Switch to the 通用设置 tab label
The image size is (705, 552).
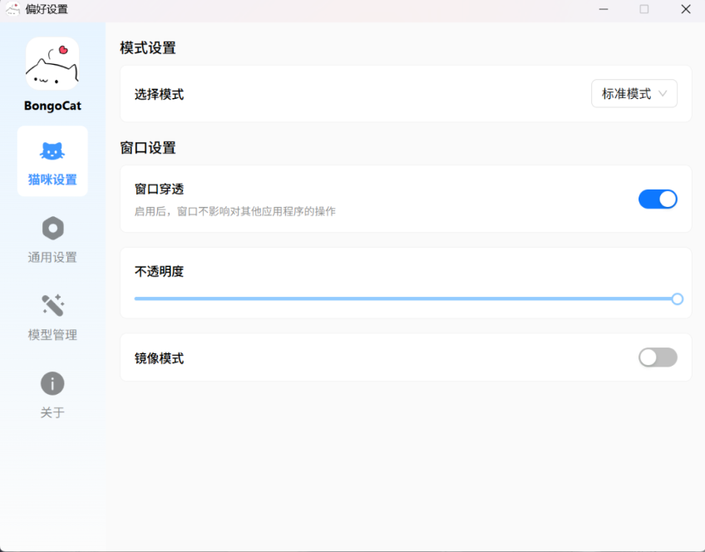(52, 257)
